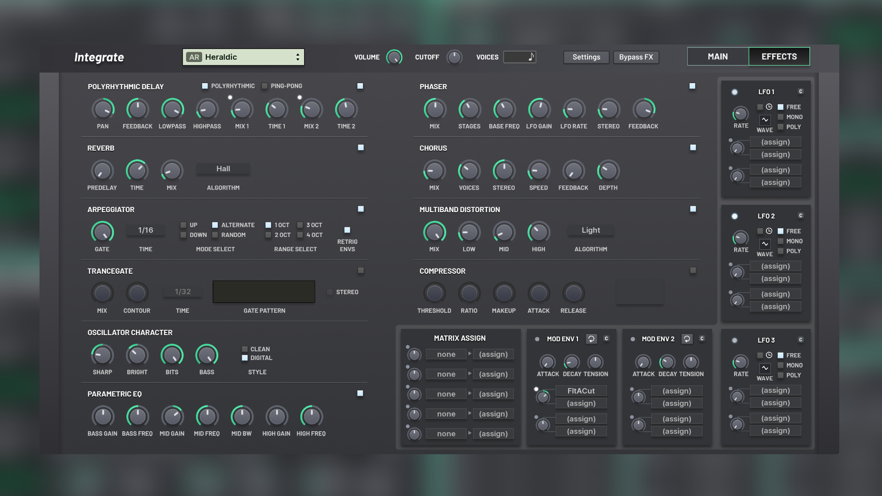Select the wave shape icon in LFO 3

pos(764,369)
